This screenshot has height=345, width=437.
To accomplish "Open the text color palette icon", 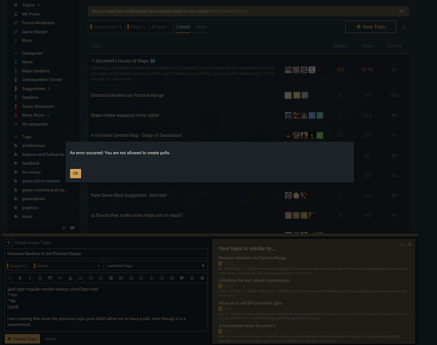I will (x=182, y=278).
